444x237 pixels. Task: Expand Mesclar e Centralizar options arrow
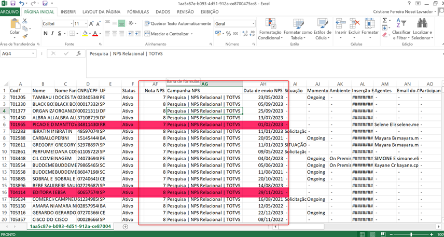(x=192, y=34)
